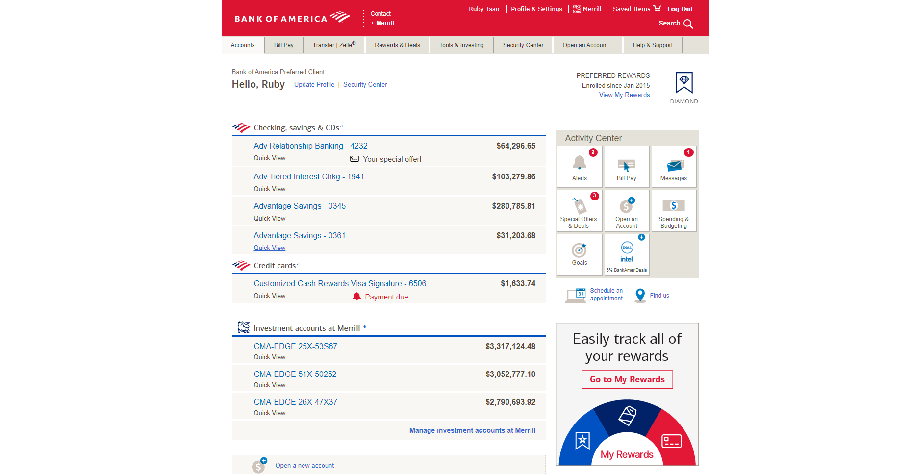The image size is (911, 474).
Task: Open the Rewards & Deals tab
Action: pyautogui.click(x=398, y=45)
